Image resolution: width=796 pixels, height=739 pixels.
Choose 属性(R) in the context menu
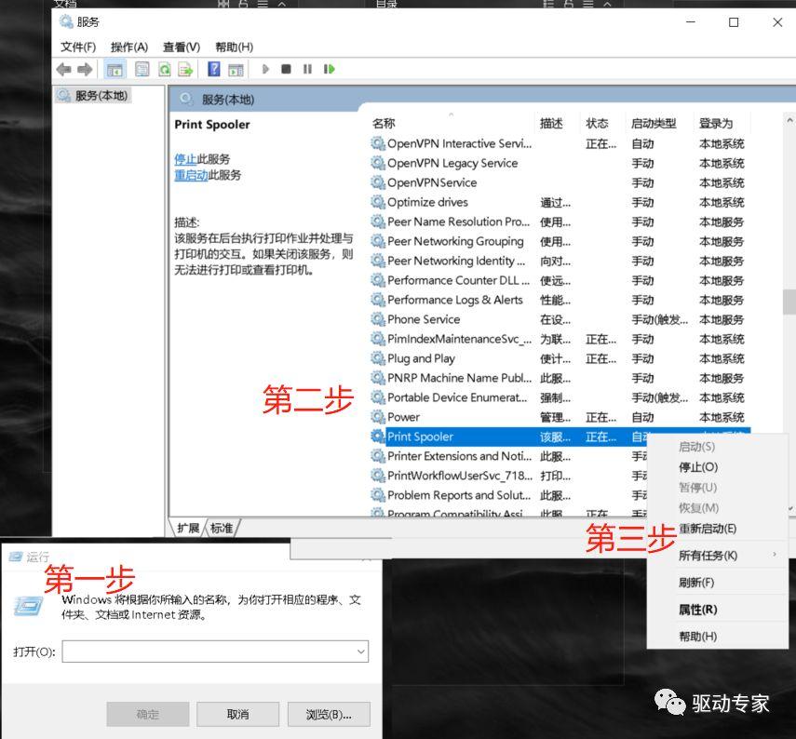tap(698, 609)
